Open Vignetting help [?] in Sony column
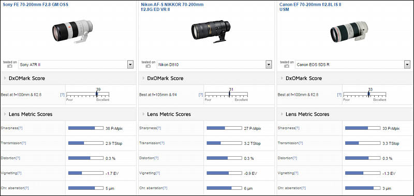This screenshot has height=196, width=414. [19, 173]
